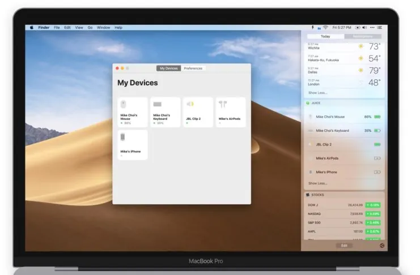Collapse Juice widget with Show Less
The height and width of the screenshot is (275, 420).
click(317, 183)
